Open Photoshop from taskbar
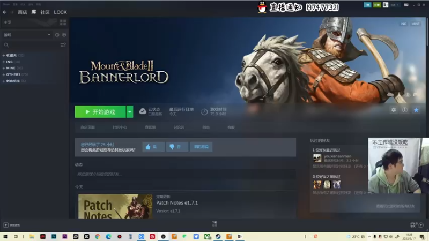Viewport: 429px width, 241px height. [54, 237]
